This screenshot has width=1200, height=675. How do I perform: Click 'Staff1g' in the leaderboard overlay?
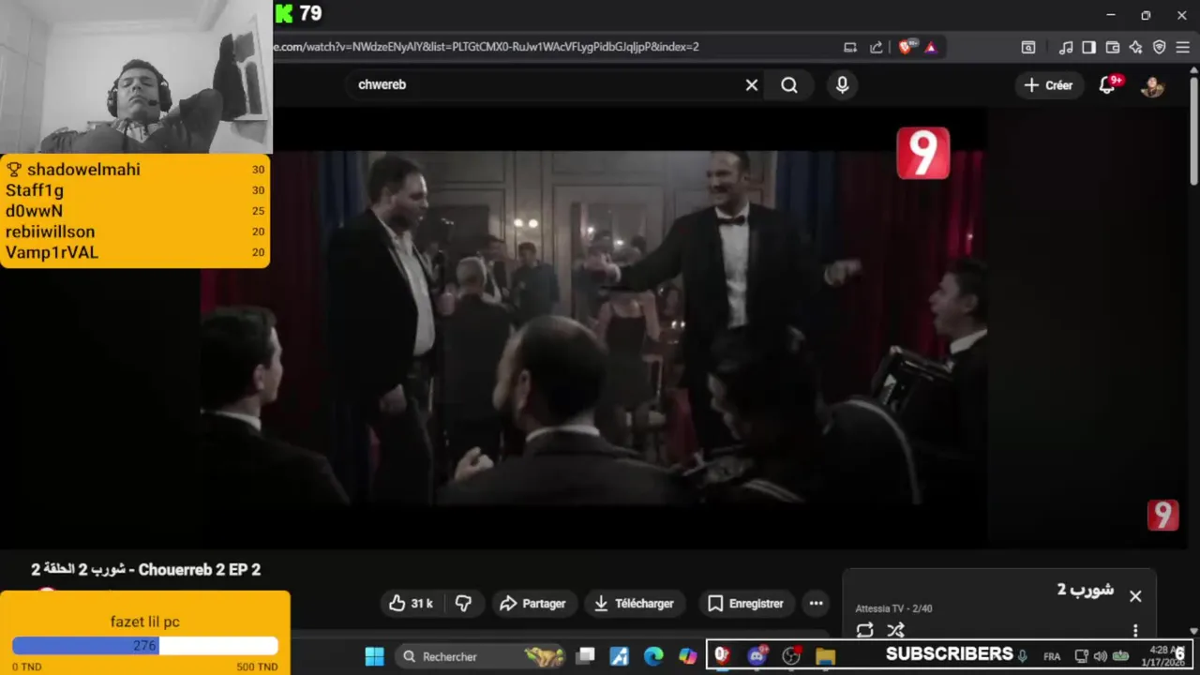point(35,190)
